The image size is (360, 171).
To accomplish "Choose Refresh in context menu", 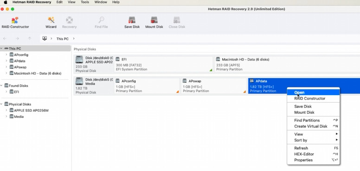I will pyautogui.click(x=314, y=148).
